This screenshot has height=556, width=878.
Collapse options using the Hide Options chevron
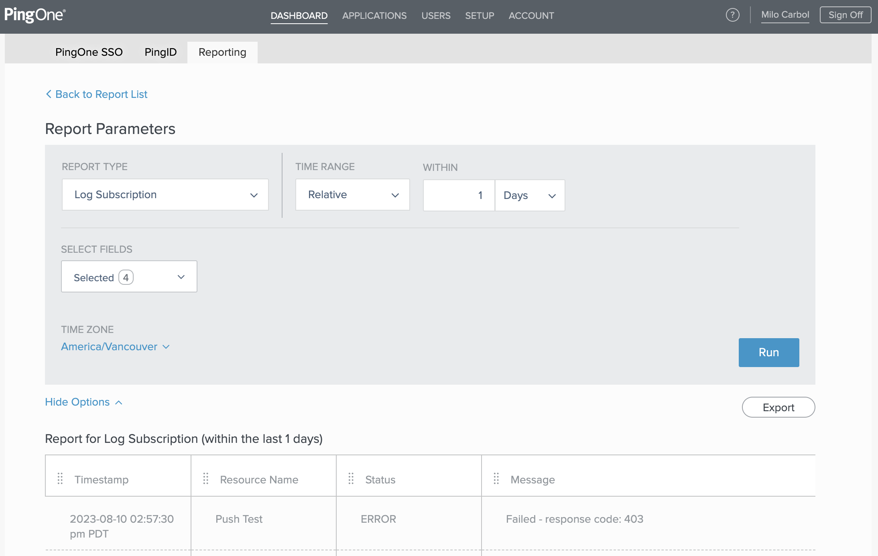(x=118, y=402)
